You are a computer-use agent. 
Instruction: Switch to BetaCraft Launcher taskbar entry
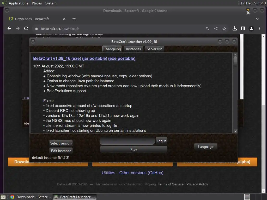click(x=75, y=197)
